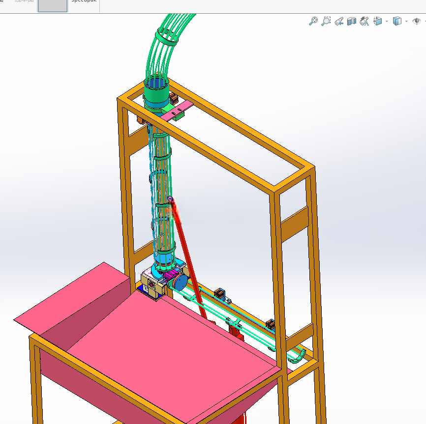Screen dimensions: 426x424
Task: Select the red clamp on the lower rail
Action: pos(236,333)
